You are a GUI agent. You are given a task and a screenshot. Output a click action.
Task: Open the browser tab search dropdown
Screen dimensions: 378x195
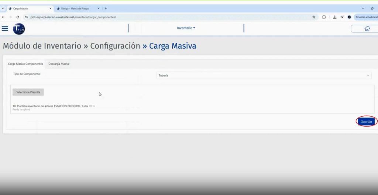pos(3,8)
